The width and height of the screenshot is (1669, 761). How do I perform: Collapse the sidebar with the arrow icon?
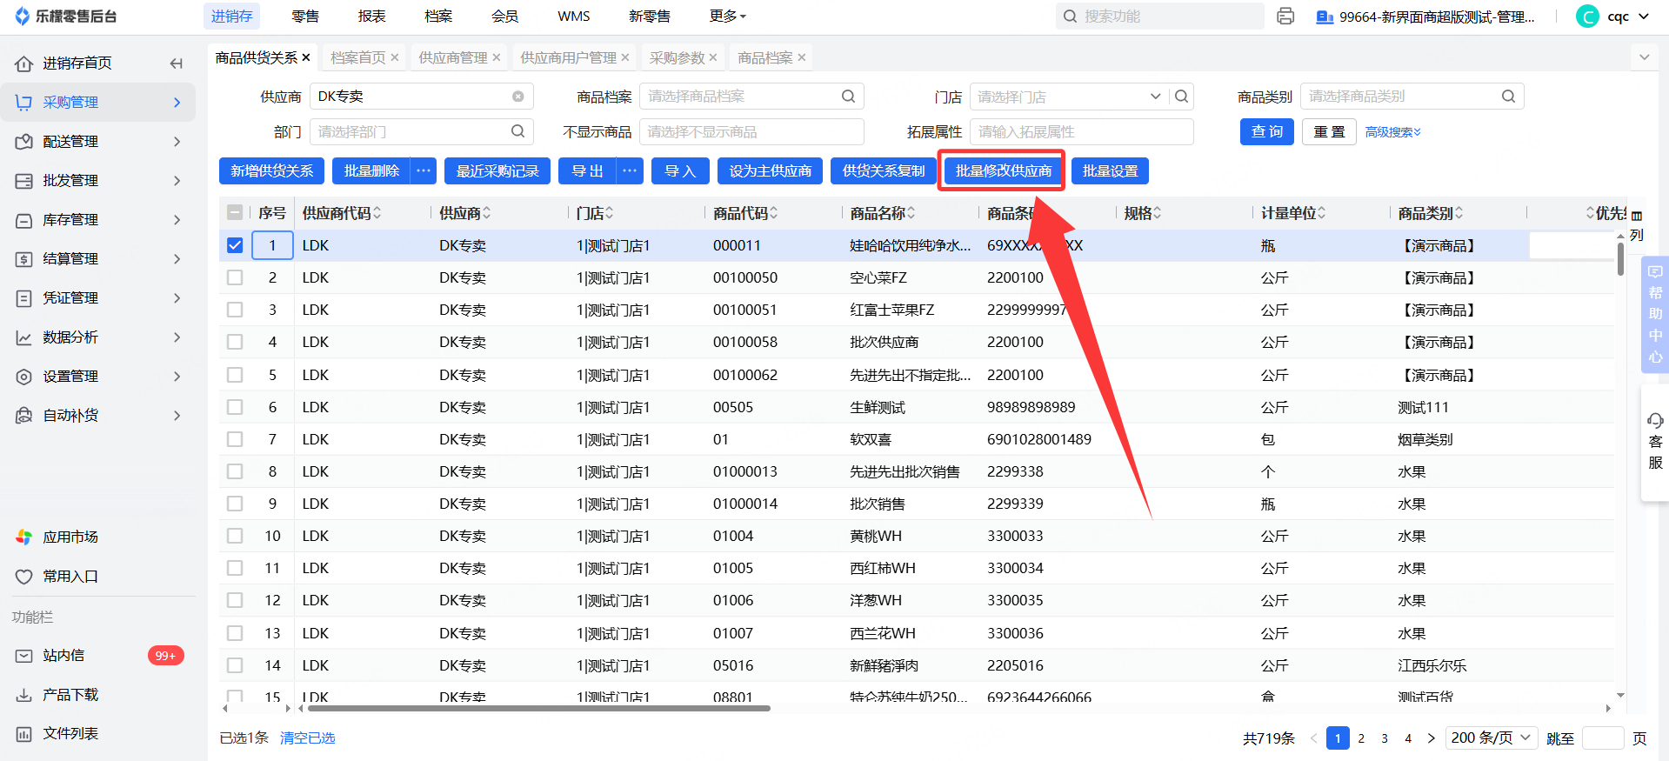coord(177,63)
